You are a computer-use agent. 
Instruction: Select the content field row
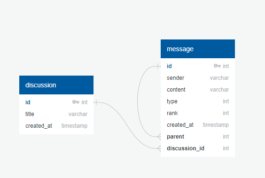(198, 90)
